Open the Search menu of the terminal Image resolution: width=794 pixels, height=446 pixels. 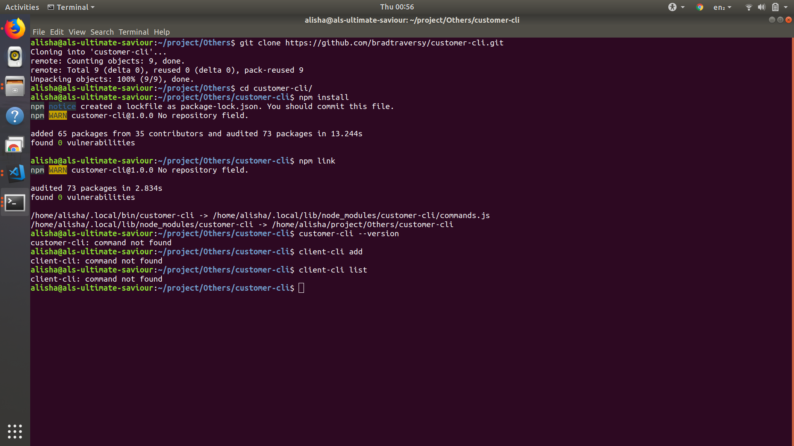pos(102,32)
